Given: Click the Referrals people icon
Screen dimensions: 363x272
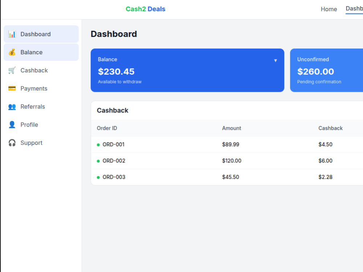Looking at the screenshot, I should 12,107.
